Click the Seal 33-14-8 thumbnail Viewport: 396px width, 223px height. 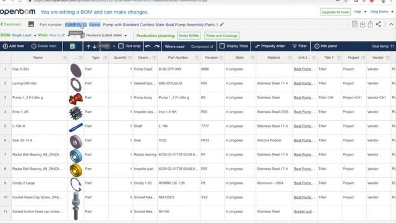coord(75,142)
